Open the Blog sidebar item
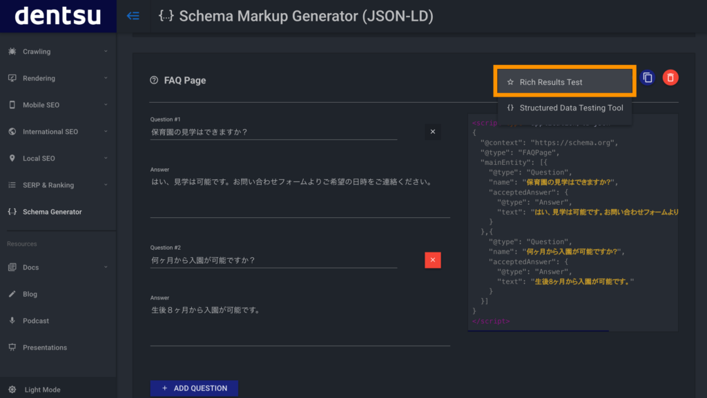Image resolution: width=707 pixels, height=398 pixels. click(58, 294)
